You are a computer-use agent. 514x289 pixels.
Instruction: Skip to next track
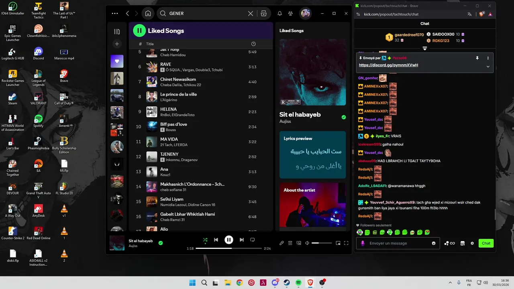point(242,240)
